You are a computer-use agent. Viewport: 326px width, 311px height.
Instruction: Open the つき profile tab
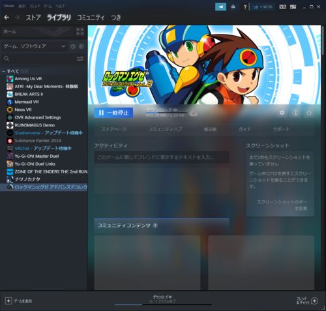pos(115,18)
